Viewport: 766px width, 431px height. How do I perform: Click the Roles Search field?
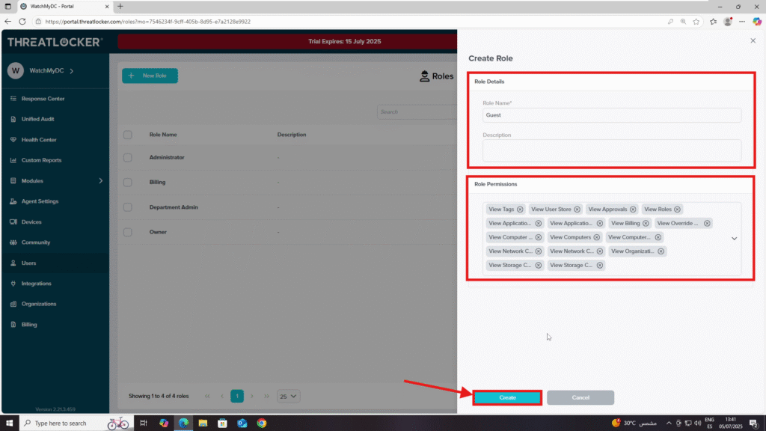pyautogui.click(x=417, y=112)
